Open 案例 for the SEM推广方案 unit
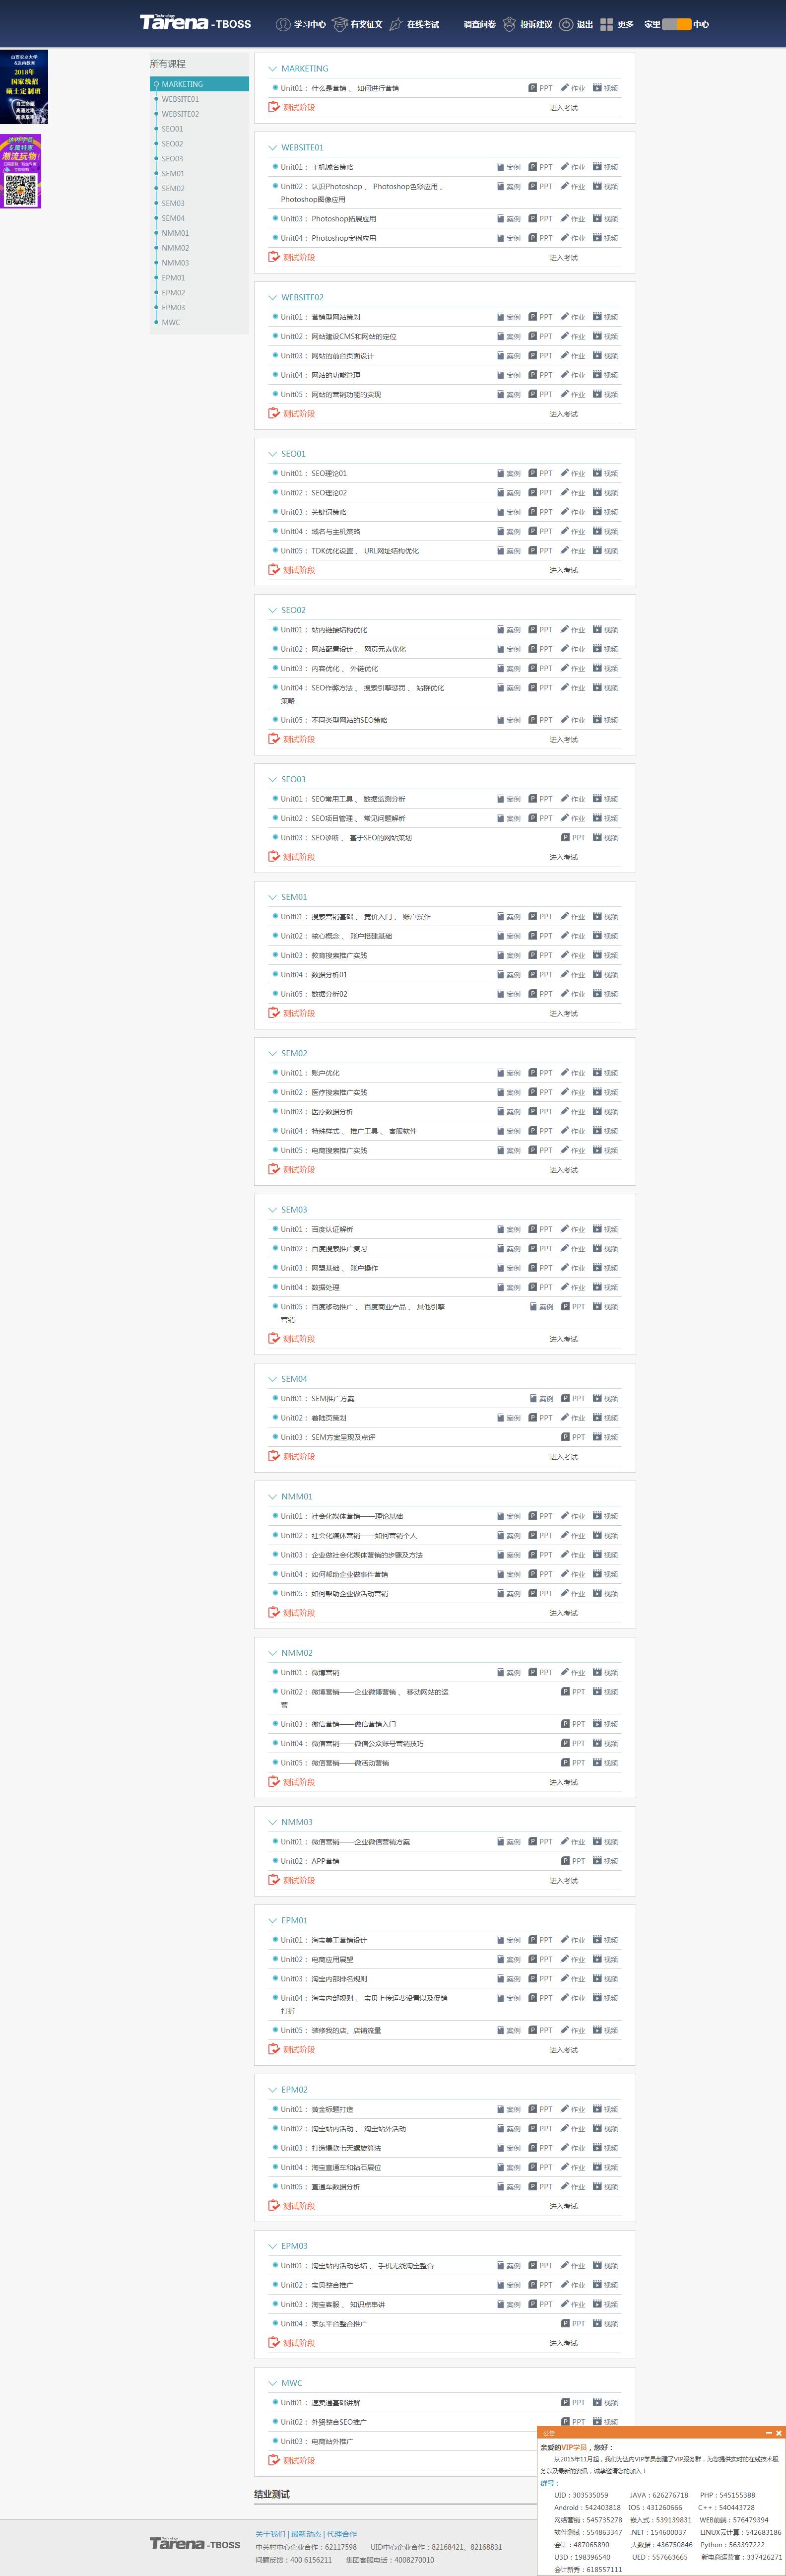This screenshot has width=786, height=2576. [x=541, y=1398]
